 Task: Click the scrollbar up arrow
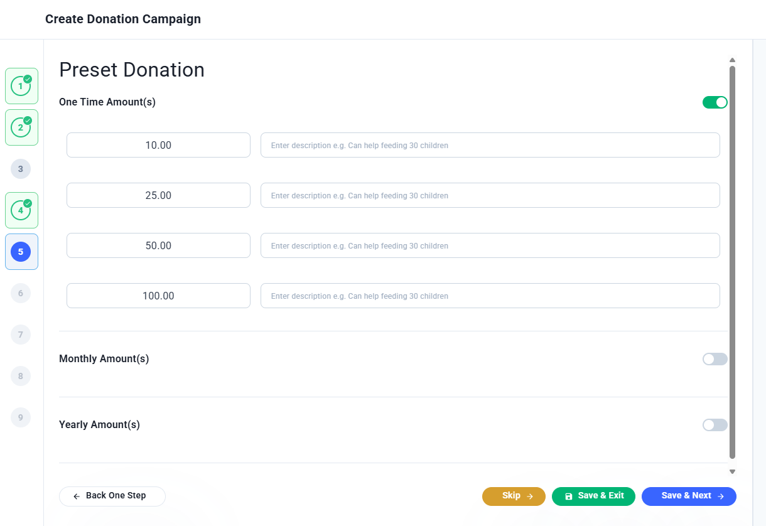tap(732, 60)
